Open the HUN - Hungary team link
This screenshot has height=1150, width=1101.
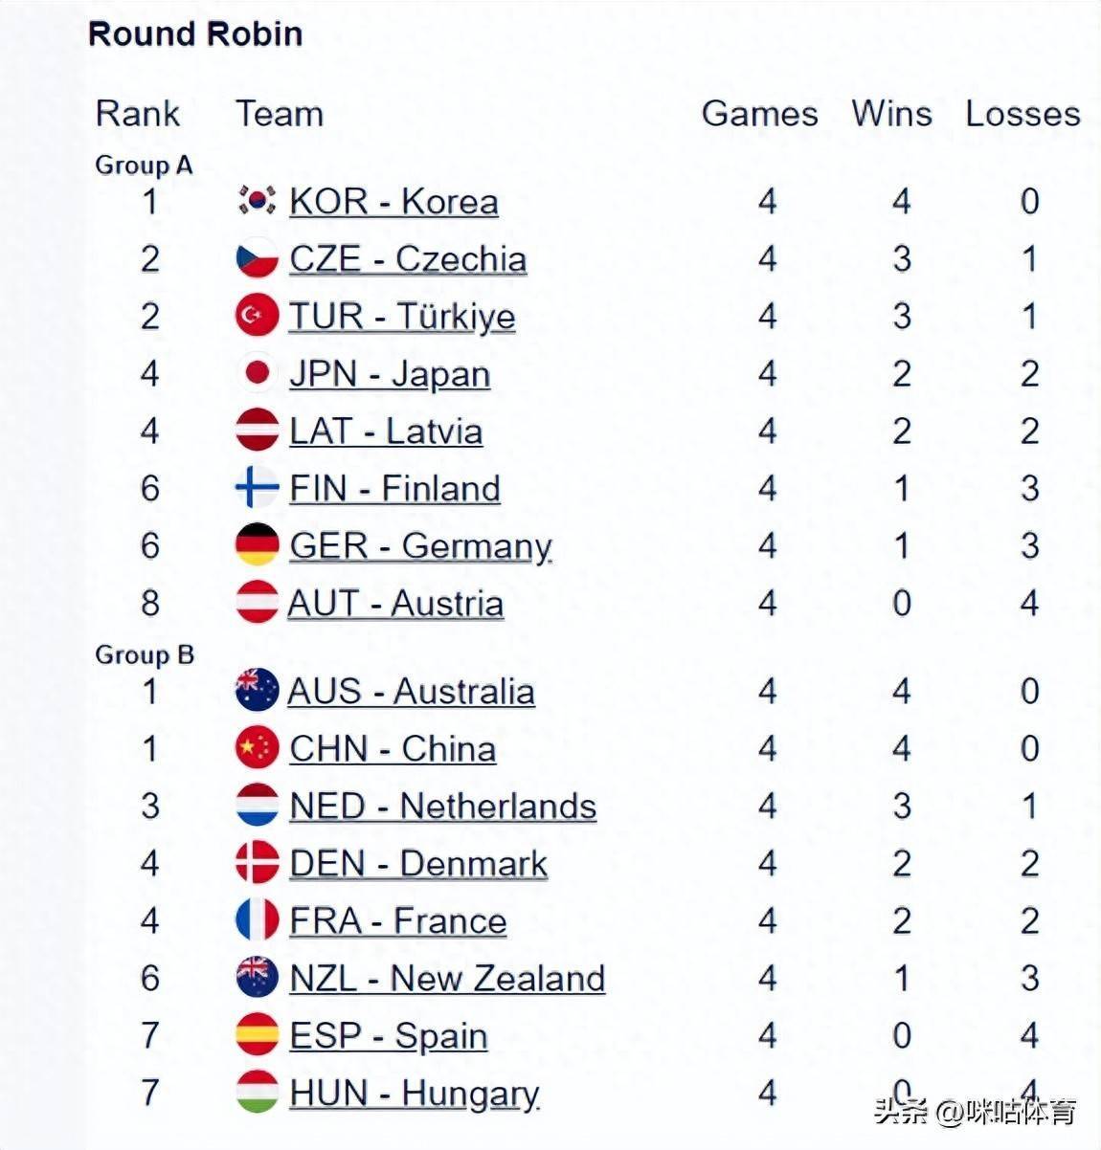click(x=414, y=1094)
